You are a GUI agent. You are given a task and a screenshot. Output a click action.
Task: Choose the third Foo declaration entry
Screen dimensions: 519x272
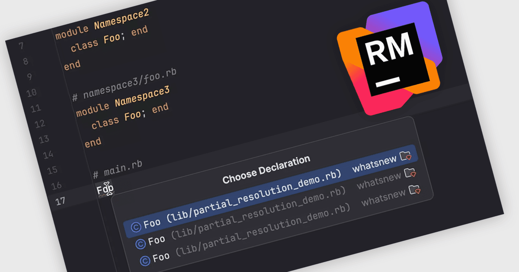pos(281,225)
